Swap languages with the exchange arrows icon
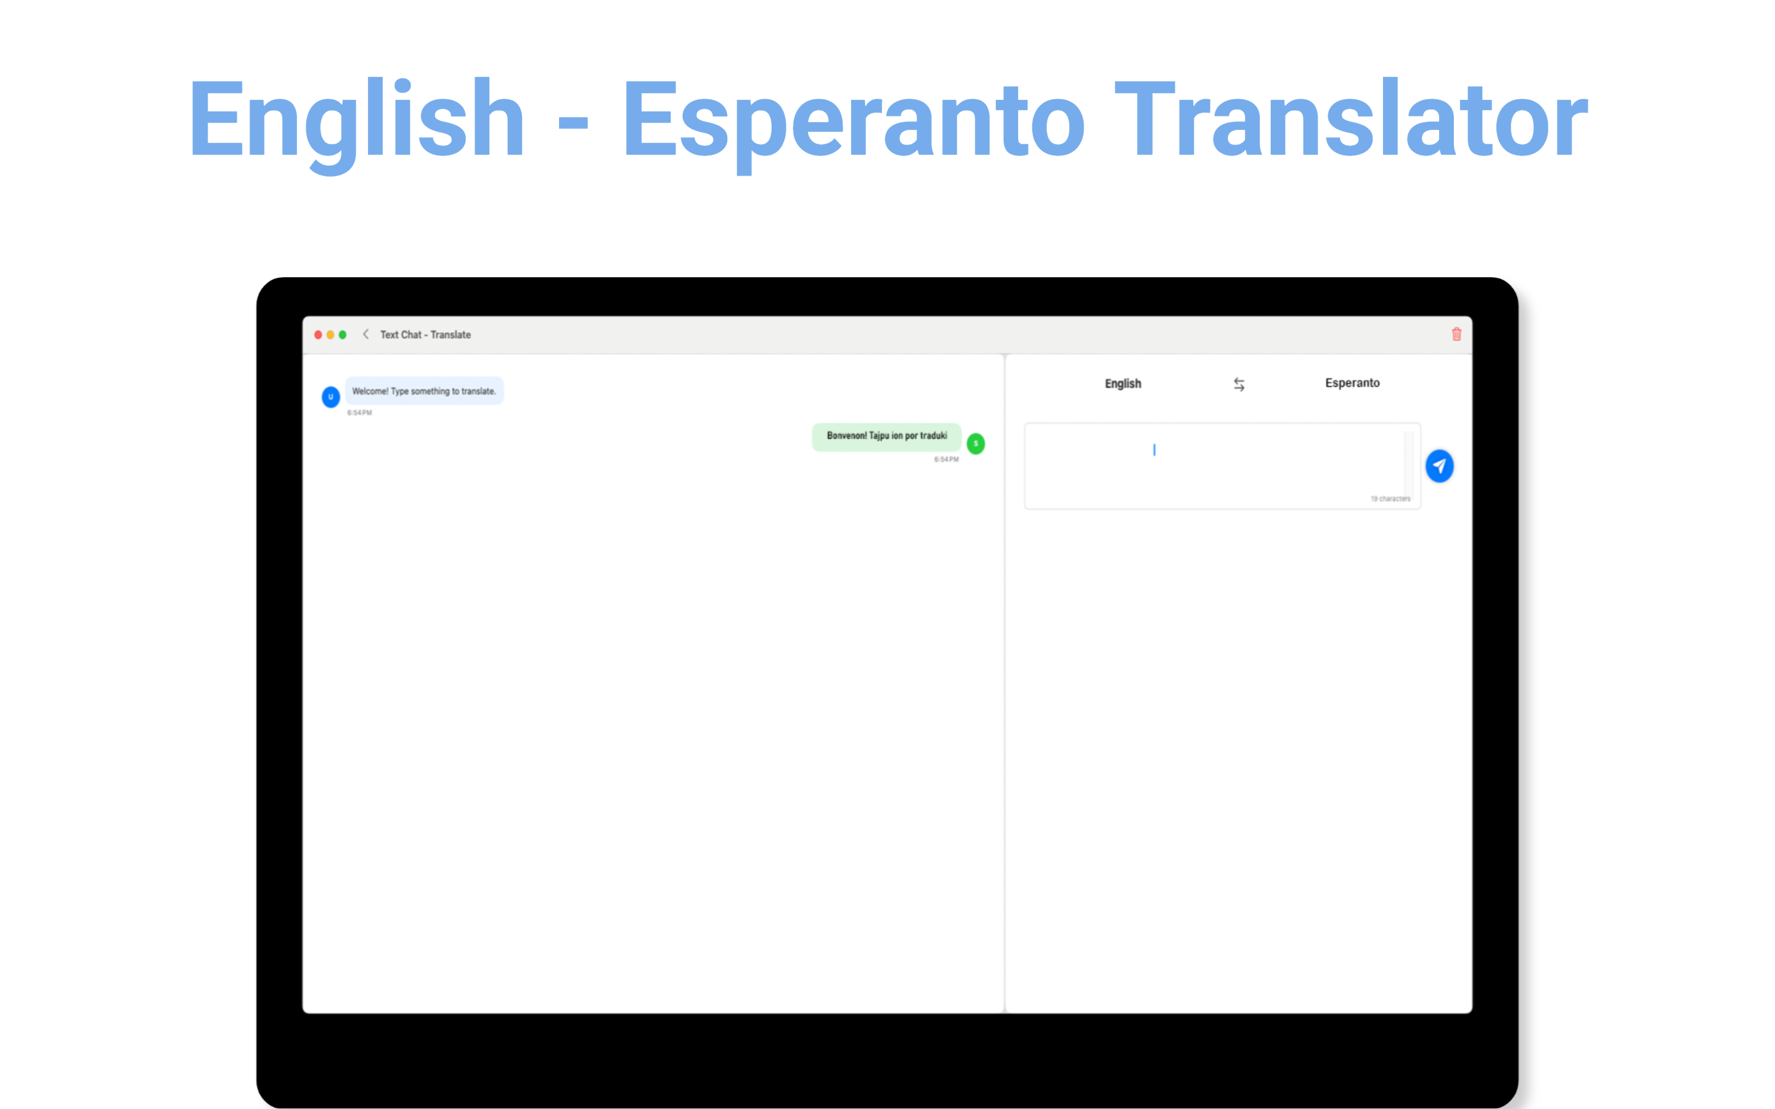The image size is (1775, 1109). point(1239,384)
